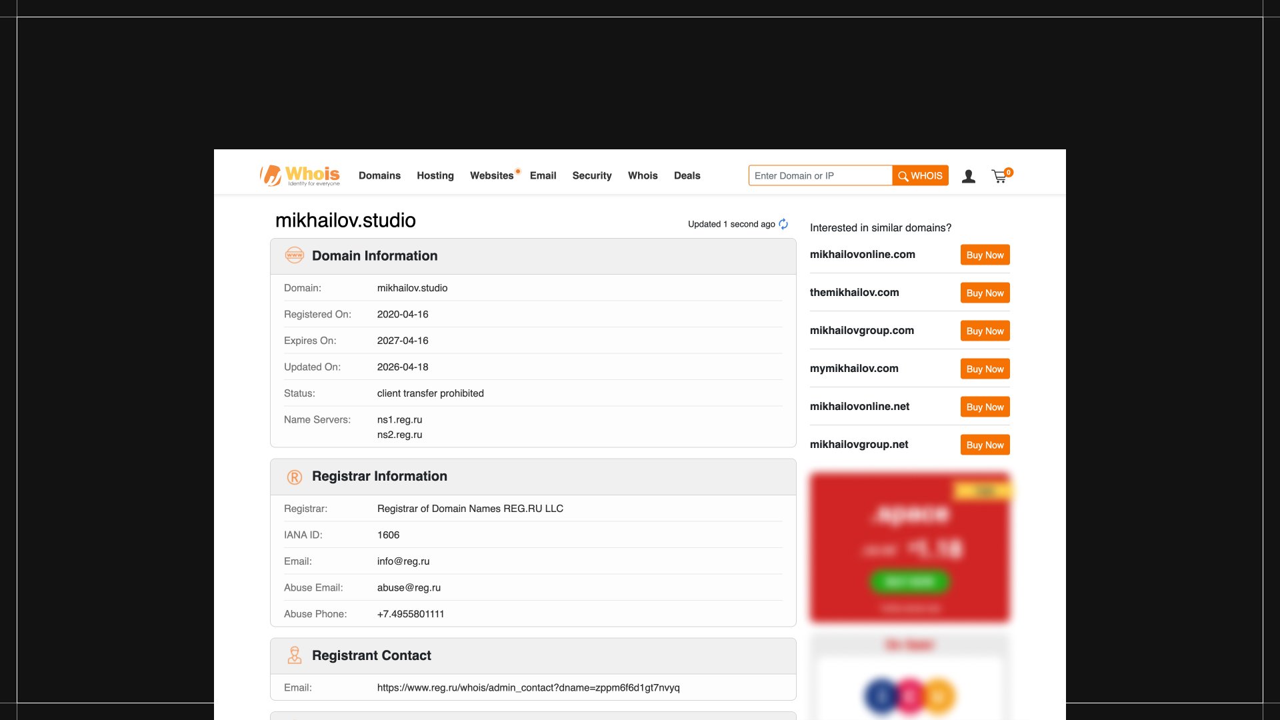The image size is (1280, 720).
Task: Click the red blurred advertisement banner
Action: (910, 547)
